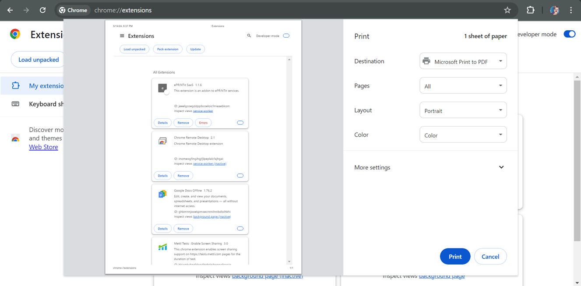Reload the extensions page
Screen dimensions: 581x286
42,10
